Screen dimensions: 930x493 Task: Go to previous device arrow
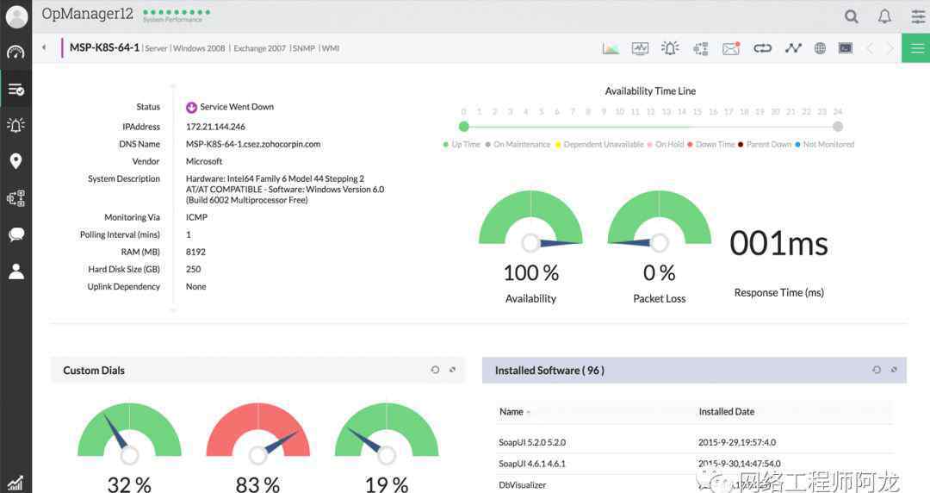pyautogui.click(x=870, y=48)
